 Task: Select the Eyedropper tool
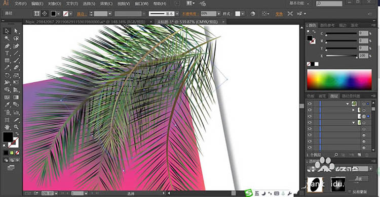(7, 105)
